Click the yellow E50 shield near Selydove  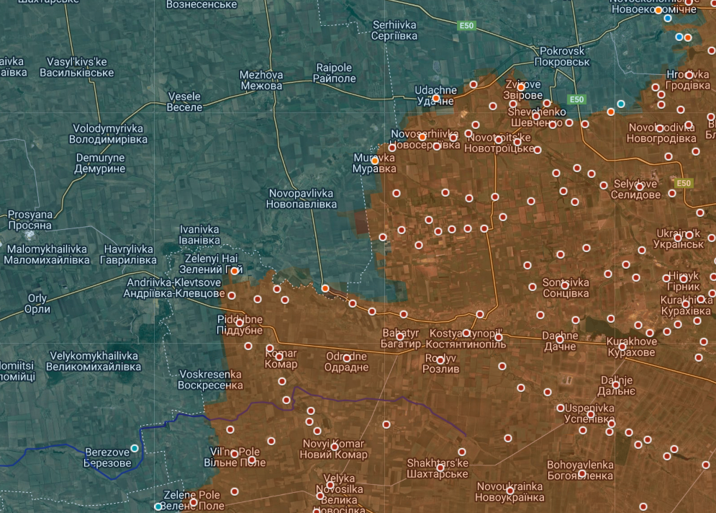coord(684,183)
